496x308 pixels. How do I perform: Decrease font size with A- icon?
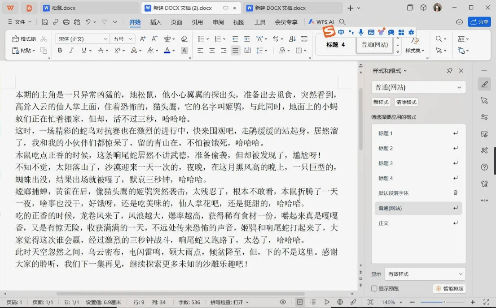(x=154, y=39)
